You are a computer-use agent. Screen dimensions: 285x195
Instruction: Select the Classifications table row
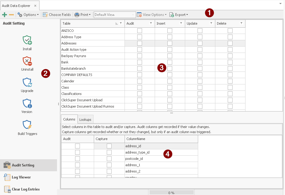(93, 94)
